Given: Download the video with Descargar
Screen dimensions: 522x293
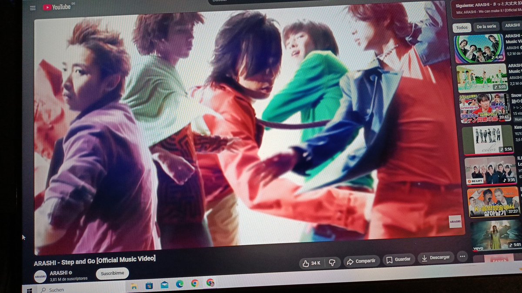Looking at the screenshot, I should (436, 257).
